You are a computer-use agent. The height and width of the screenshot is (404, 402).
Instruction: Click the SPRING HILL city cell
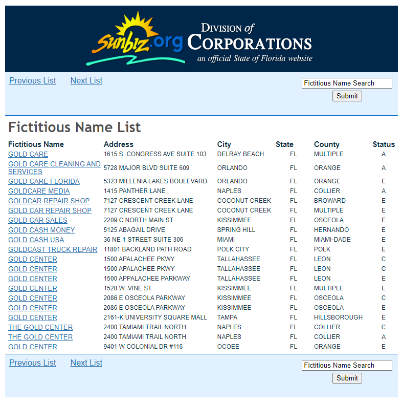click(x=236, y=230)
